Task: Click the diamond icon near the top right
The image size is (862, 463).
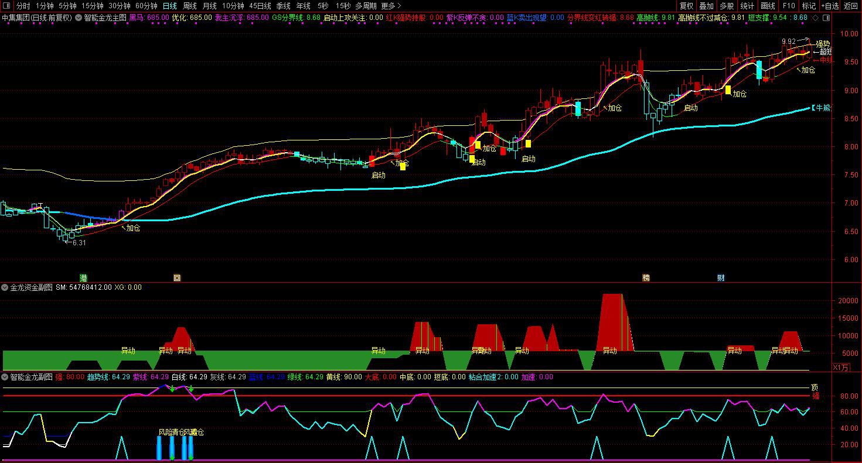Action: (815, 18)
